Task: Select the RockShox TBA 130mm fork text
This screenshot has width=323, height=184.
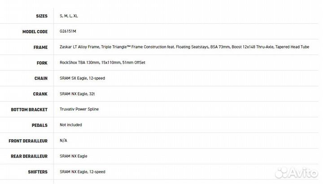Action: click(102, 63)
